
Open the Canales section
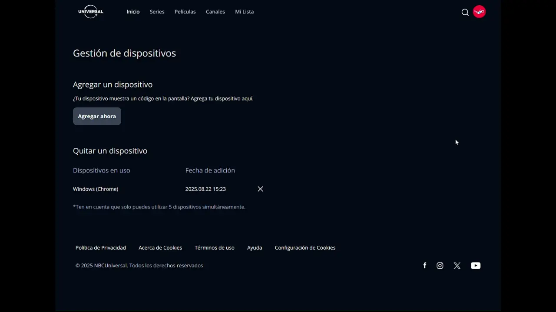click(x=215, y=12)
